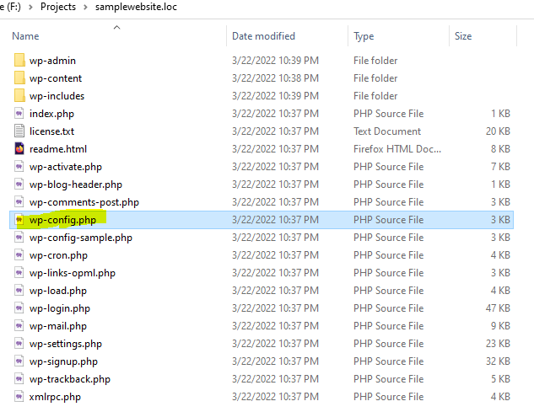Select the wp-mail.php file name
Screen dimensions: 534x412
point(58,326)
